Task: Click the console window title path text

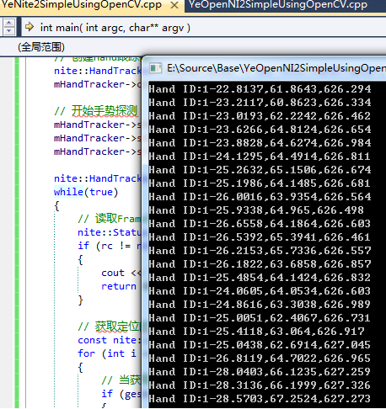Action: click(x=276, y=68)
